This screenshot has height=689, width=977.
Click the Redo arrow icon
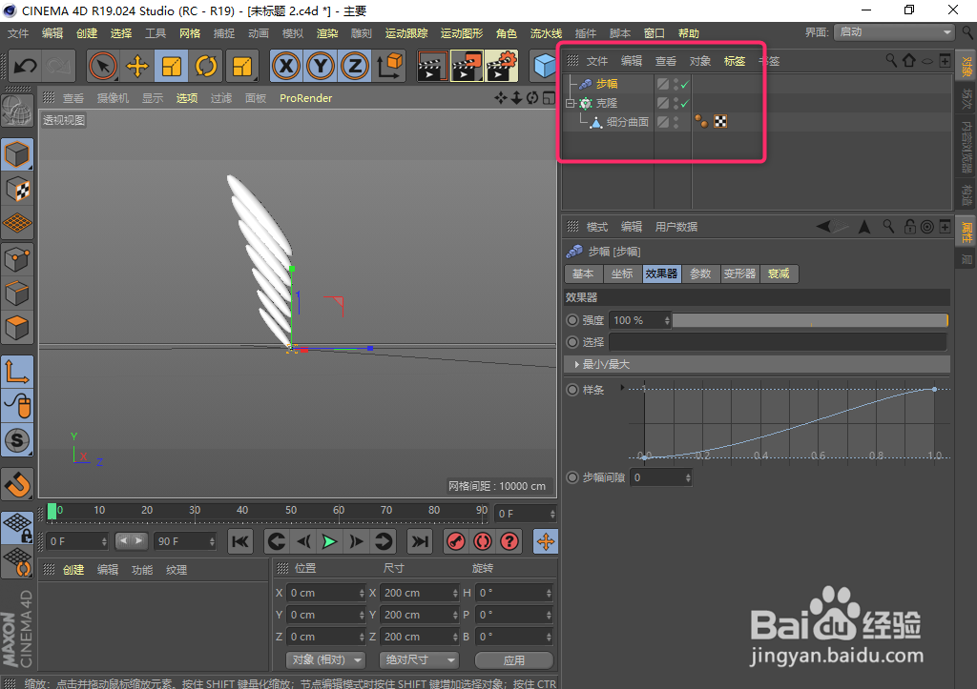click(59, 66)
